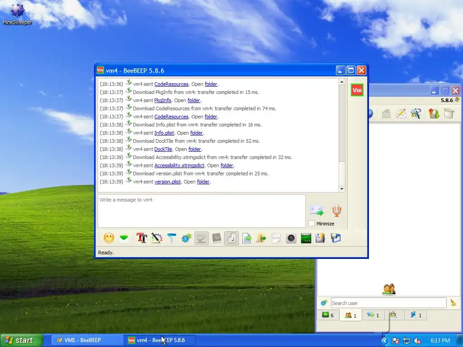Tick the Minimize checkbox
Screen dimensions: 463x347
click(x=312, y=223)
